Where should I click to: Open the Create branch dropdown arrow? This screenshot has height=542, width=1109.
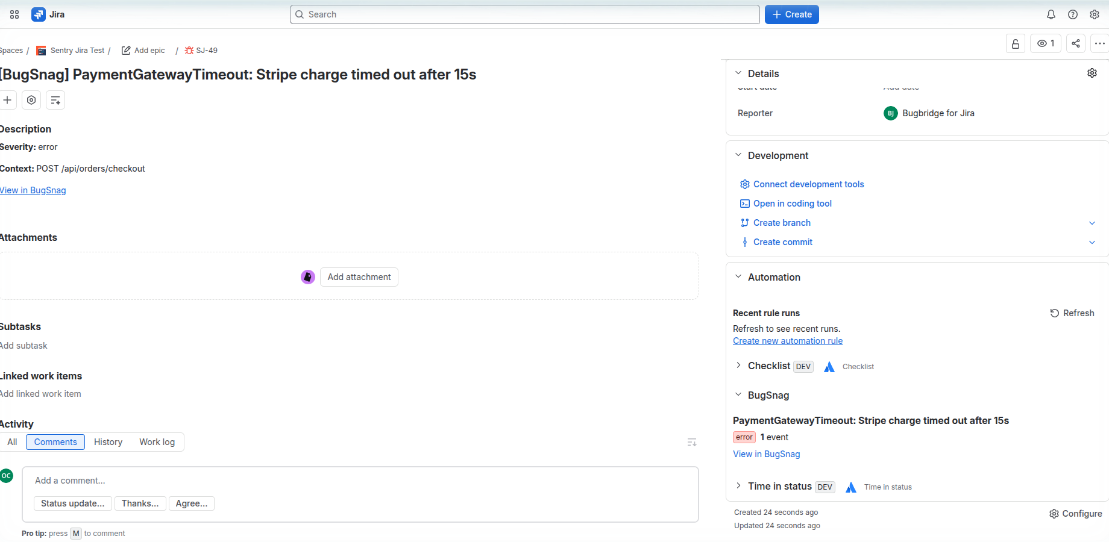(x=1092, y=223)
